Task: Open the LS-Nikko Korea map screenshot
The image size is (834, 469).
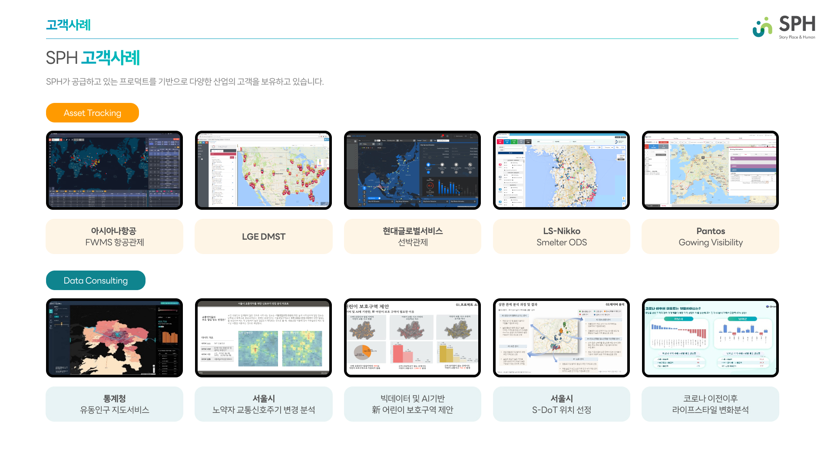Action: (561, 170)
